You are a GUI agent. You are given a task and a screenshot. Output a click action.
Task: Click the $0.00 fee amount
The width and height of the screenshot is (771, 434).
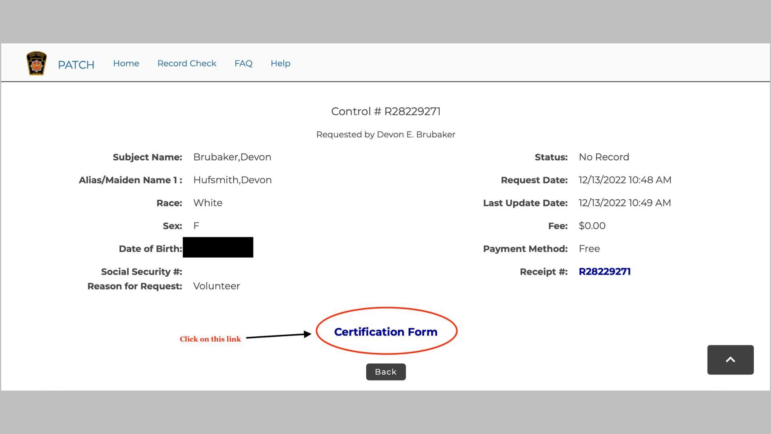click(x=592, y=226)
